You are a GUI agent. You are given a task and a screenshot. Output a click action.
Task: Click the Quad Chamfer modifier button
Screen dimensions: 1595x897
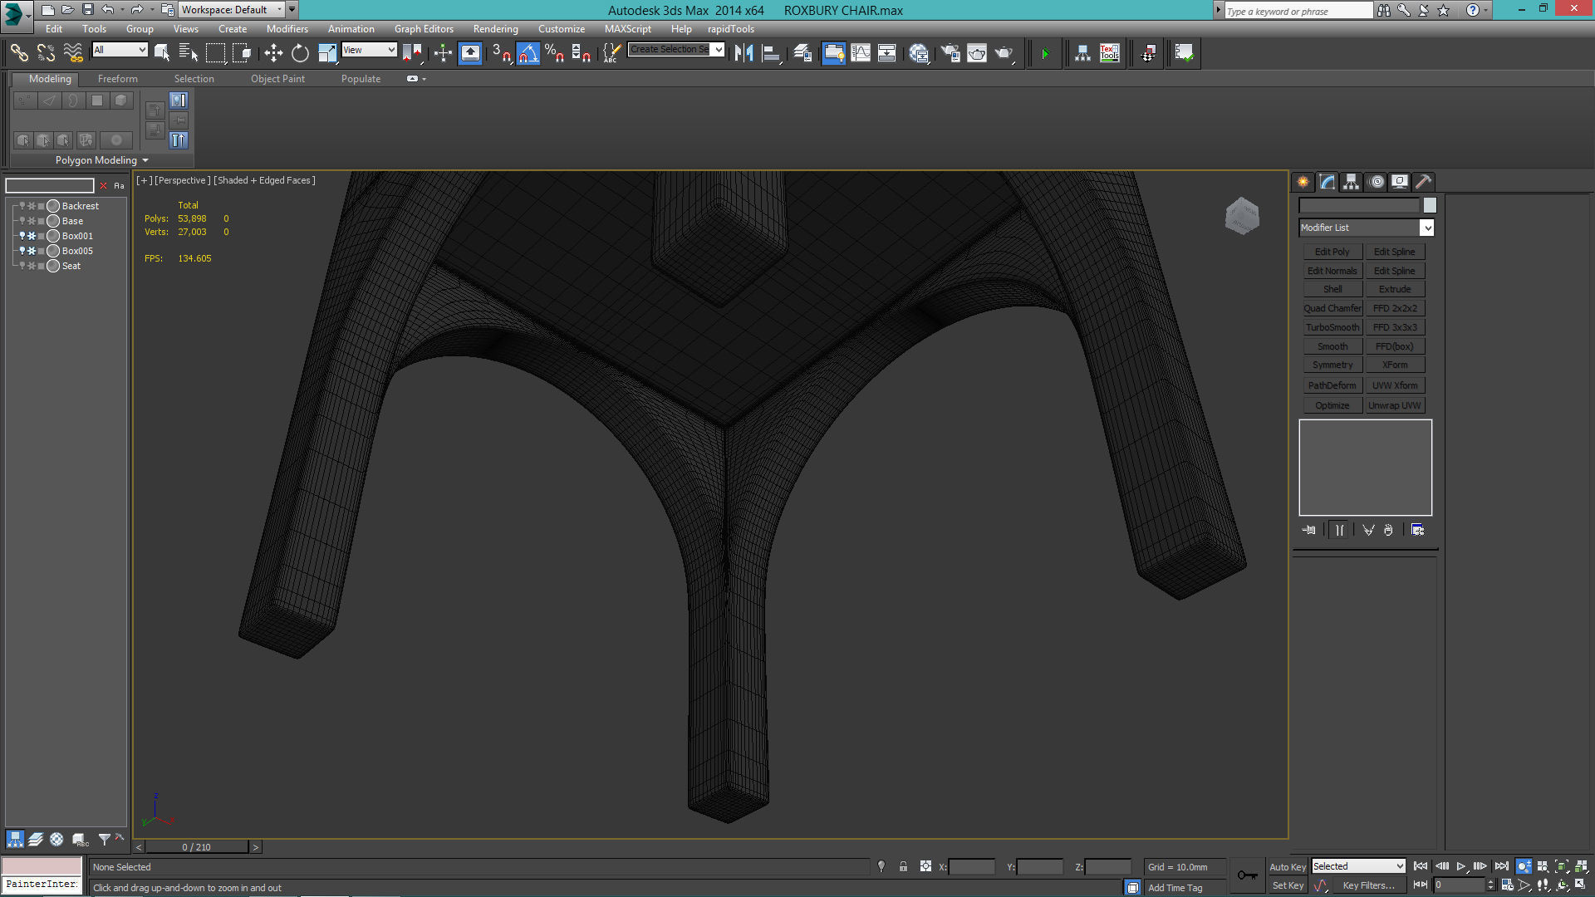point(1332,308)
